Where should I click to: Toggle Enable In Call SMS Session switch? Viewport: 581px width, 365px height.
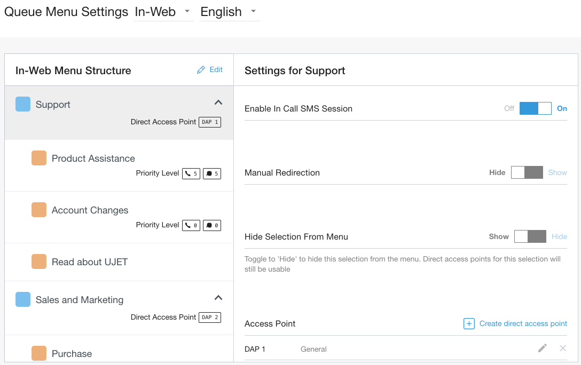pyautogui.click(x=535, y=108)
